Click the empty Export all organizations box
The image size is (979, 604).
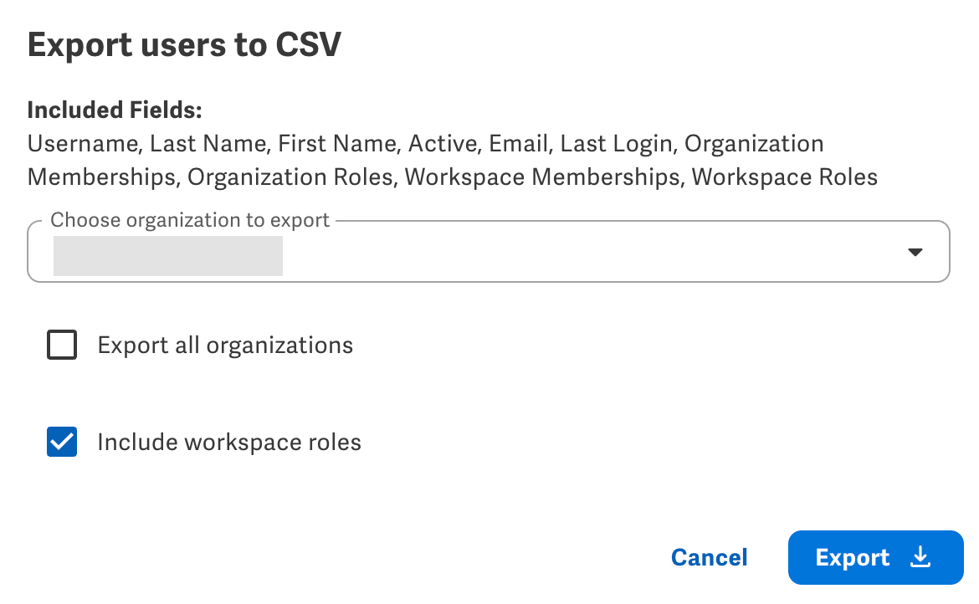tap(62, 345)
